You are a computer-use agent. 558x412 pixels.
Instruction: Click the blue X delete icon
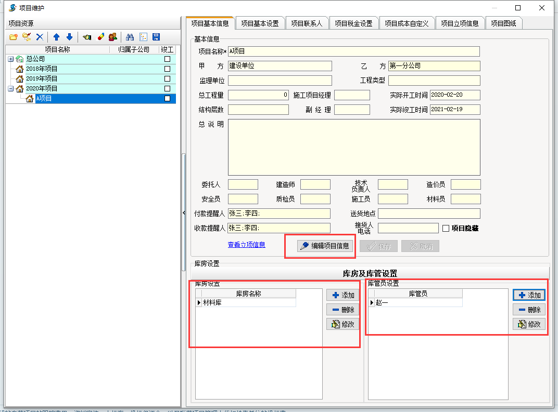click(x=40, y=37)
